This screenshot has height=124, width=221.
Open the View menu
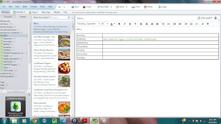(x=17, y=7)
